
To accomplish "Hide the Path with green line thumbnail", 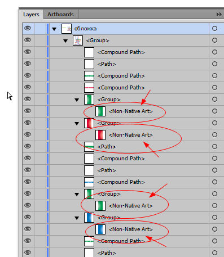I will click(28, 146).
